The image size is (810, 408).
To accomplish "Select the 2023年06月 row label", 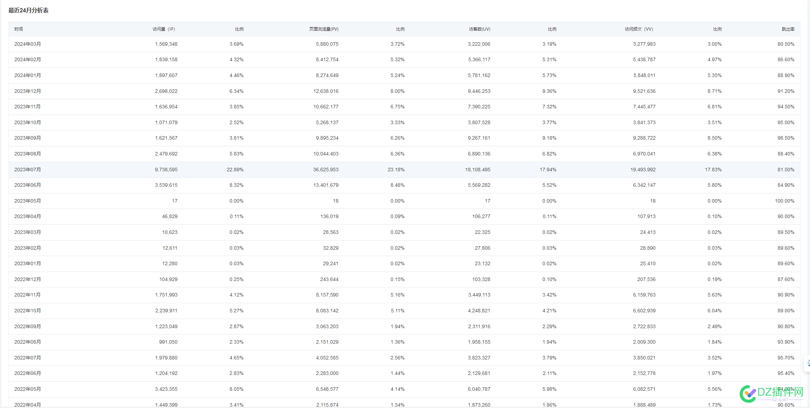I will (27, 185).
